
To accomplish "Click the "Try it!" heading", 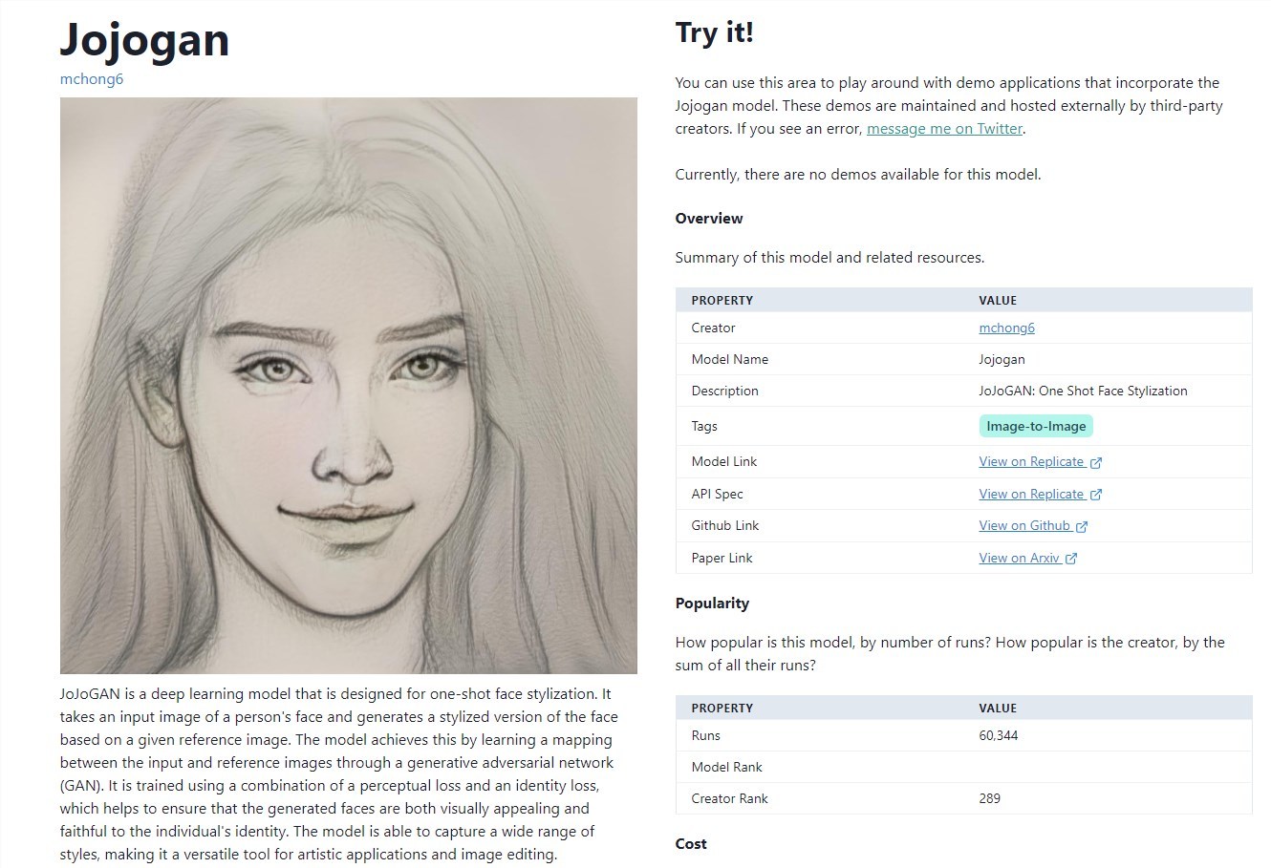I will pos(715,33).
